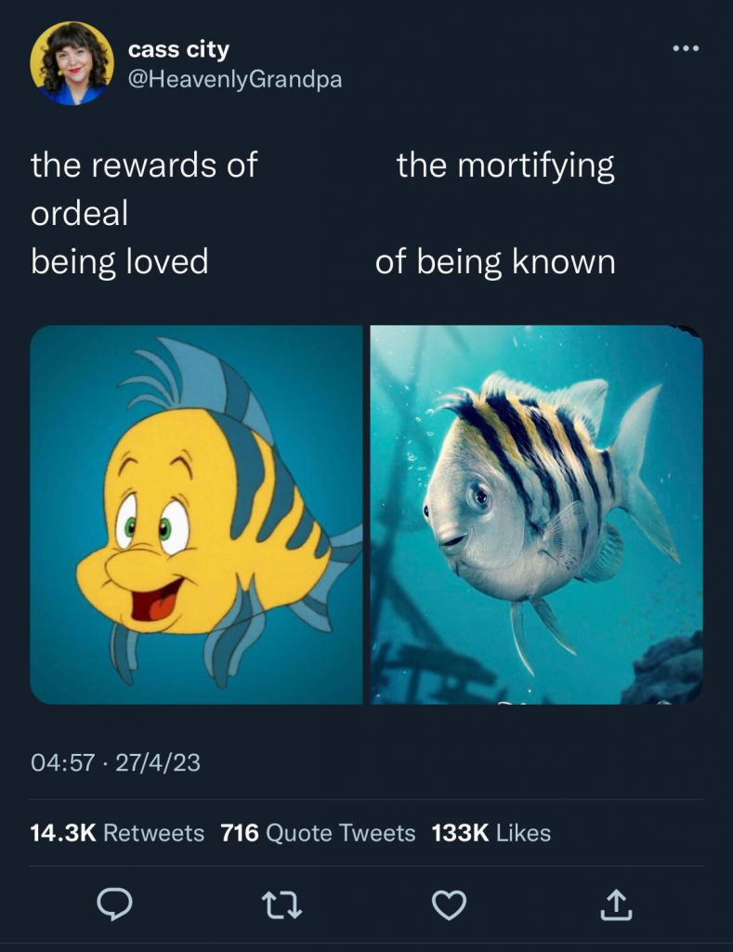Click the 04:57 time in the timestamp
Screen dimensions: 733x952
pyautogui.click(x=62, y=763)
